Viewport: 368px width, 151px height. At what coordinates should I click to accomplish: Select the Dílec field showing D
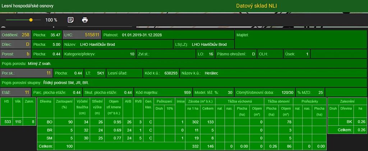16,45
